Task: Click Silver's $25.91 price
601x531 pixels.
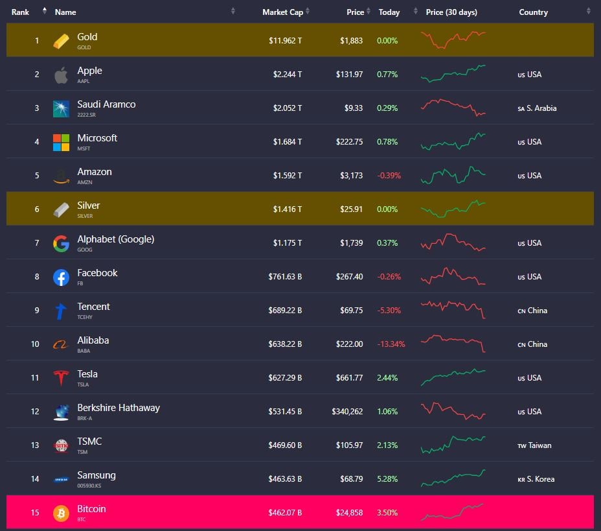Action: pos(351,209)
